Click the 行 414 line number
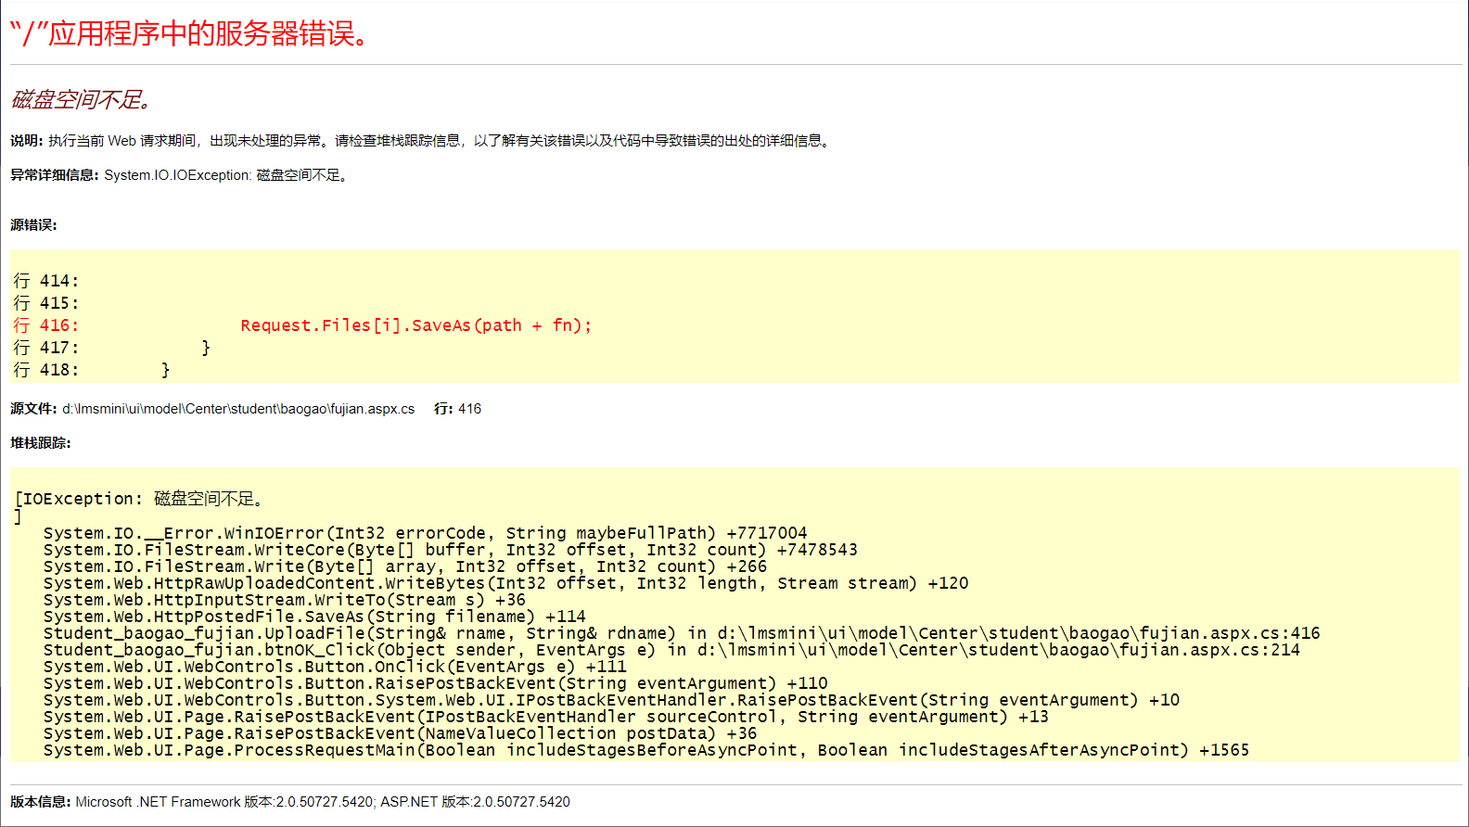This screenshot has height=827, width=1469. [46, 281]
